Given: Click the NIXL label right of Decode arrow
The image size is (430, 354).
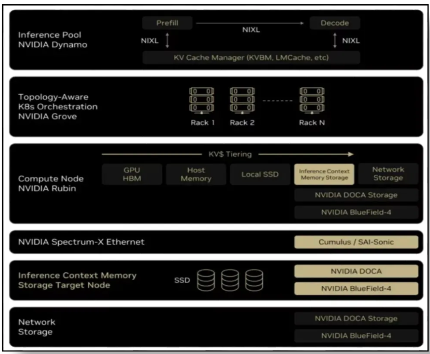Looking at the screenshot, I should click(x=351, y=40).
